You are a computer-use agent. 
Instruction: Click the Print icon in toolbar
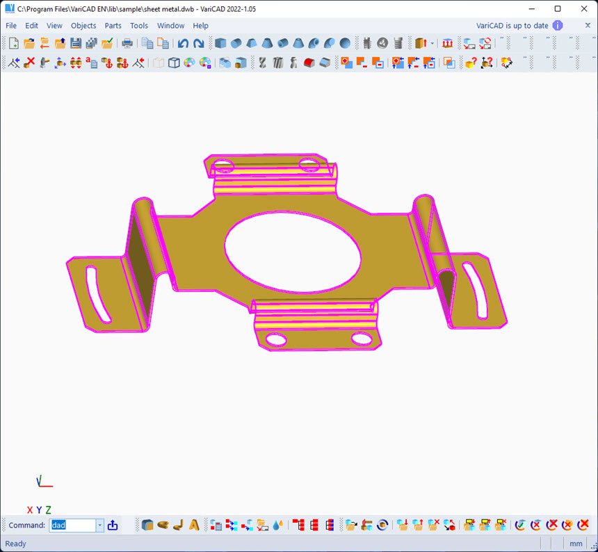(127, 43)
